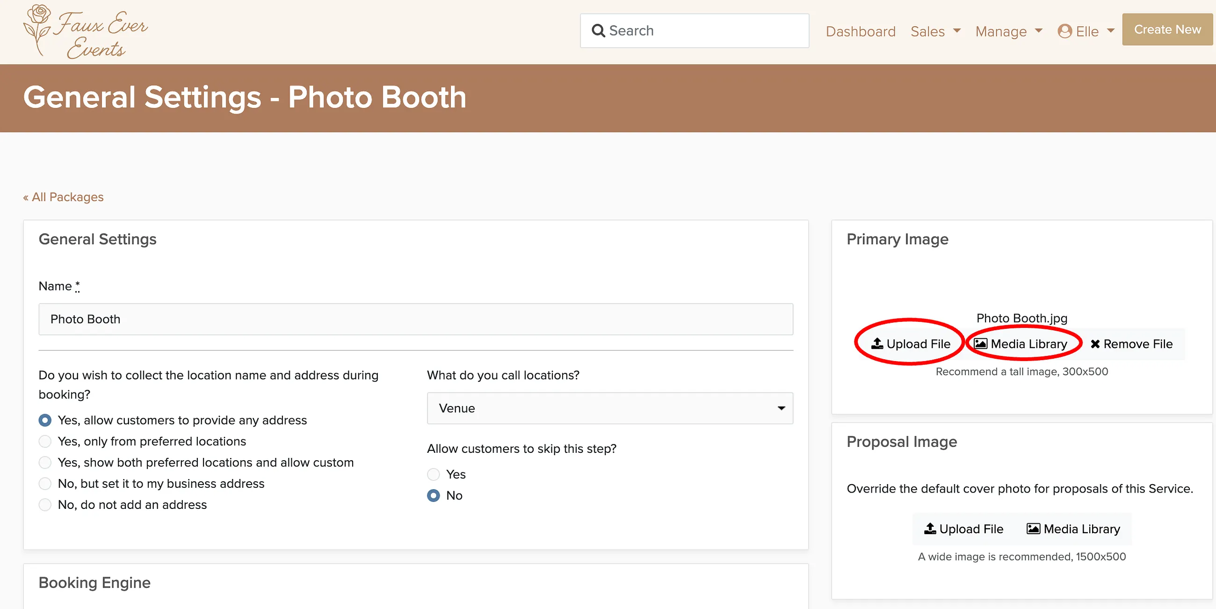Screen dimensions: 1216x609
Task: Go back to All Packages
Action: click(63, 197)
